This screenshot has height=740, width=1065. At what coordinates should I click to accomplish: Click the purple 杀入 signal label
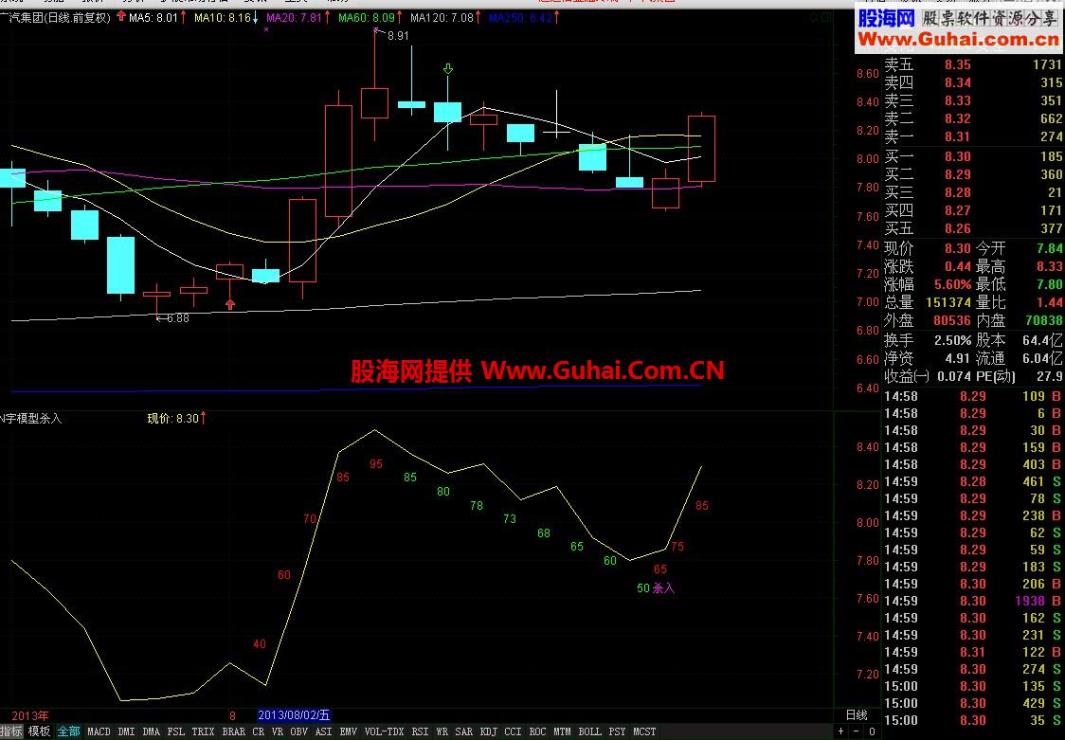coord(663,588)
